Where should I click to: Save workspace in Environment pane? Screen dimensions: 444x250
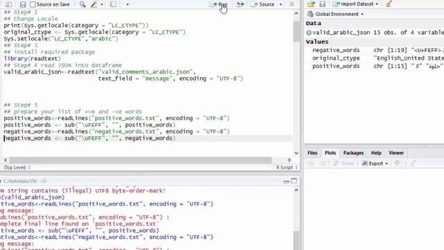[322, 4]
